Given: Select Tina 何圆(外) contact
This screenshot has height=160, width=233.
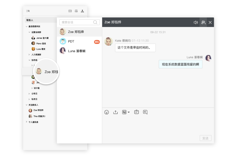Looking at the screenshot, I should (39, 116).
